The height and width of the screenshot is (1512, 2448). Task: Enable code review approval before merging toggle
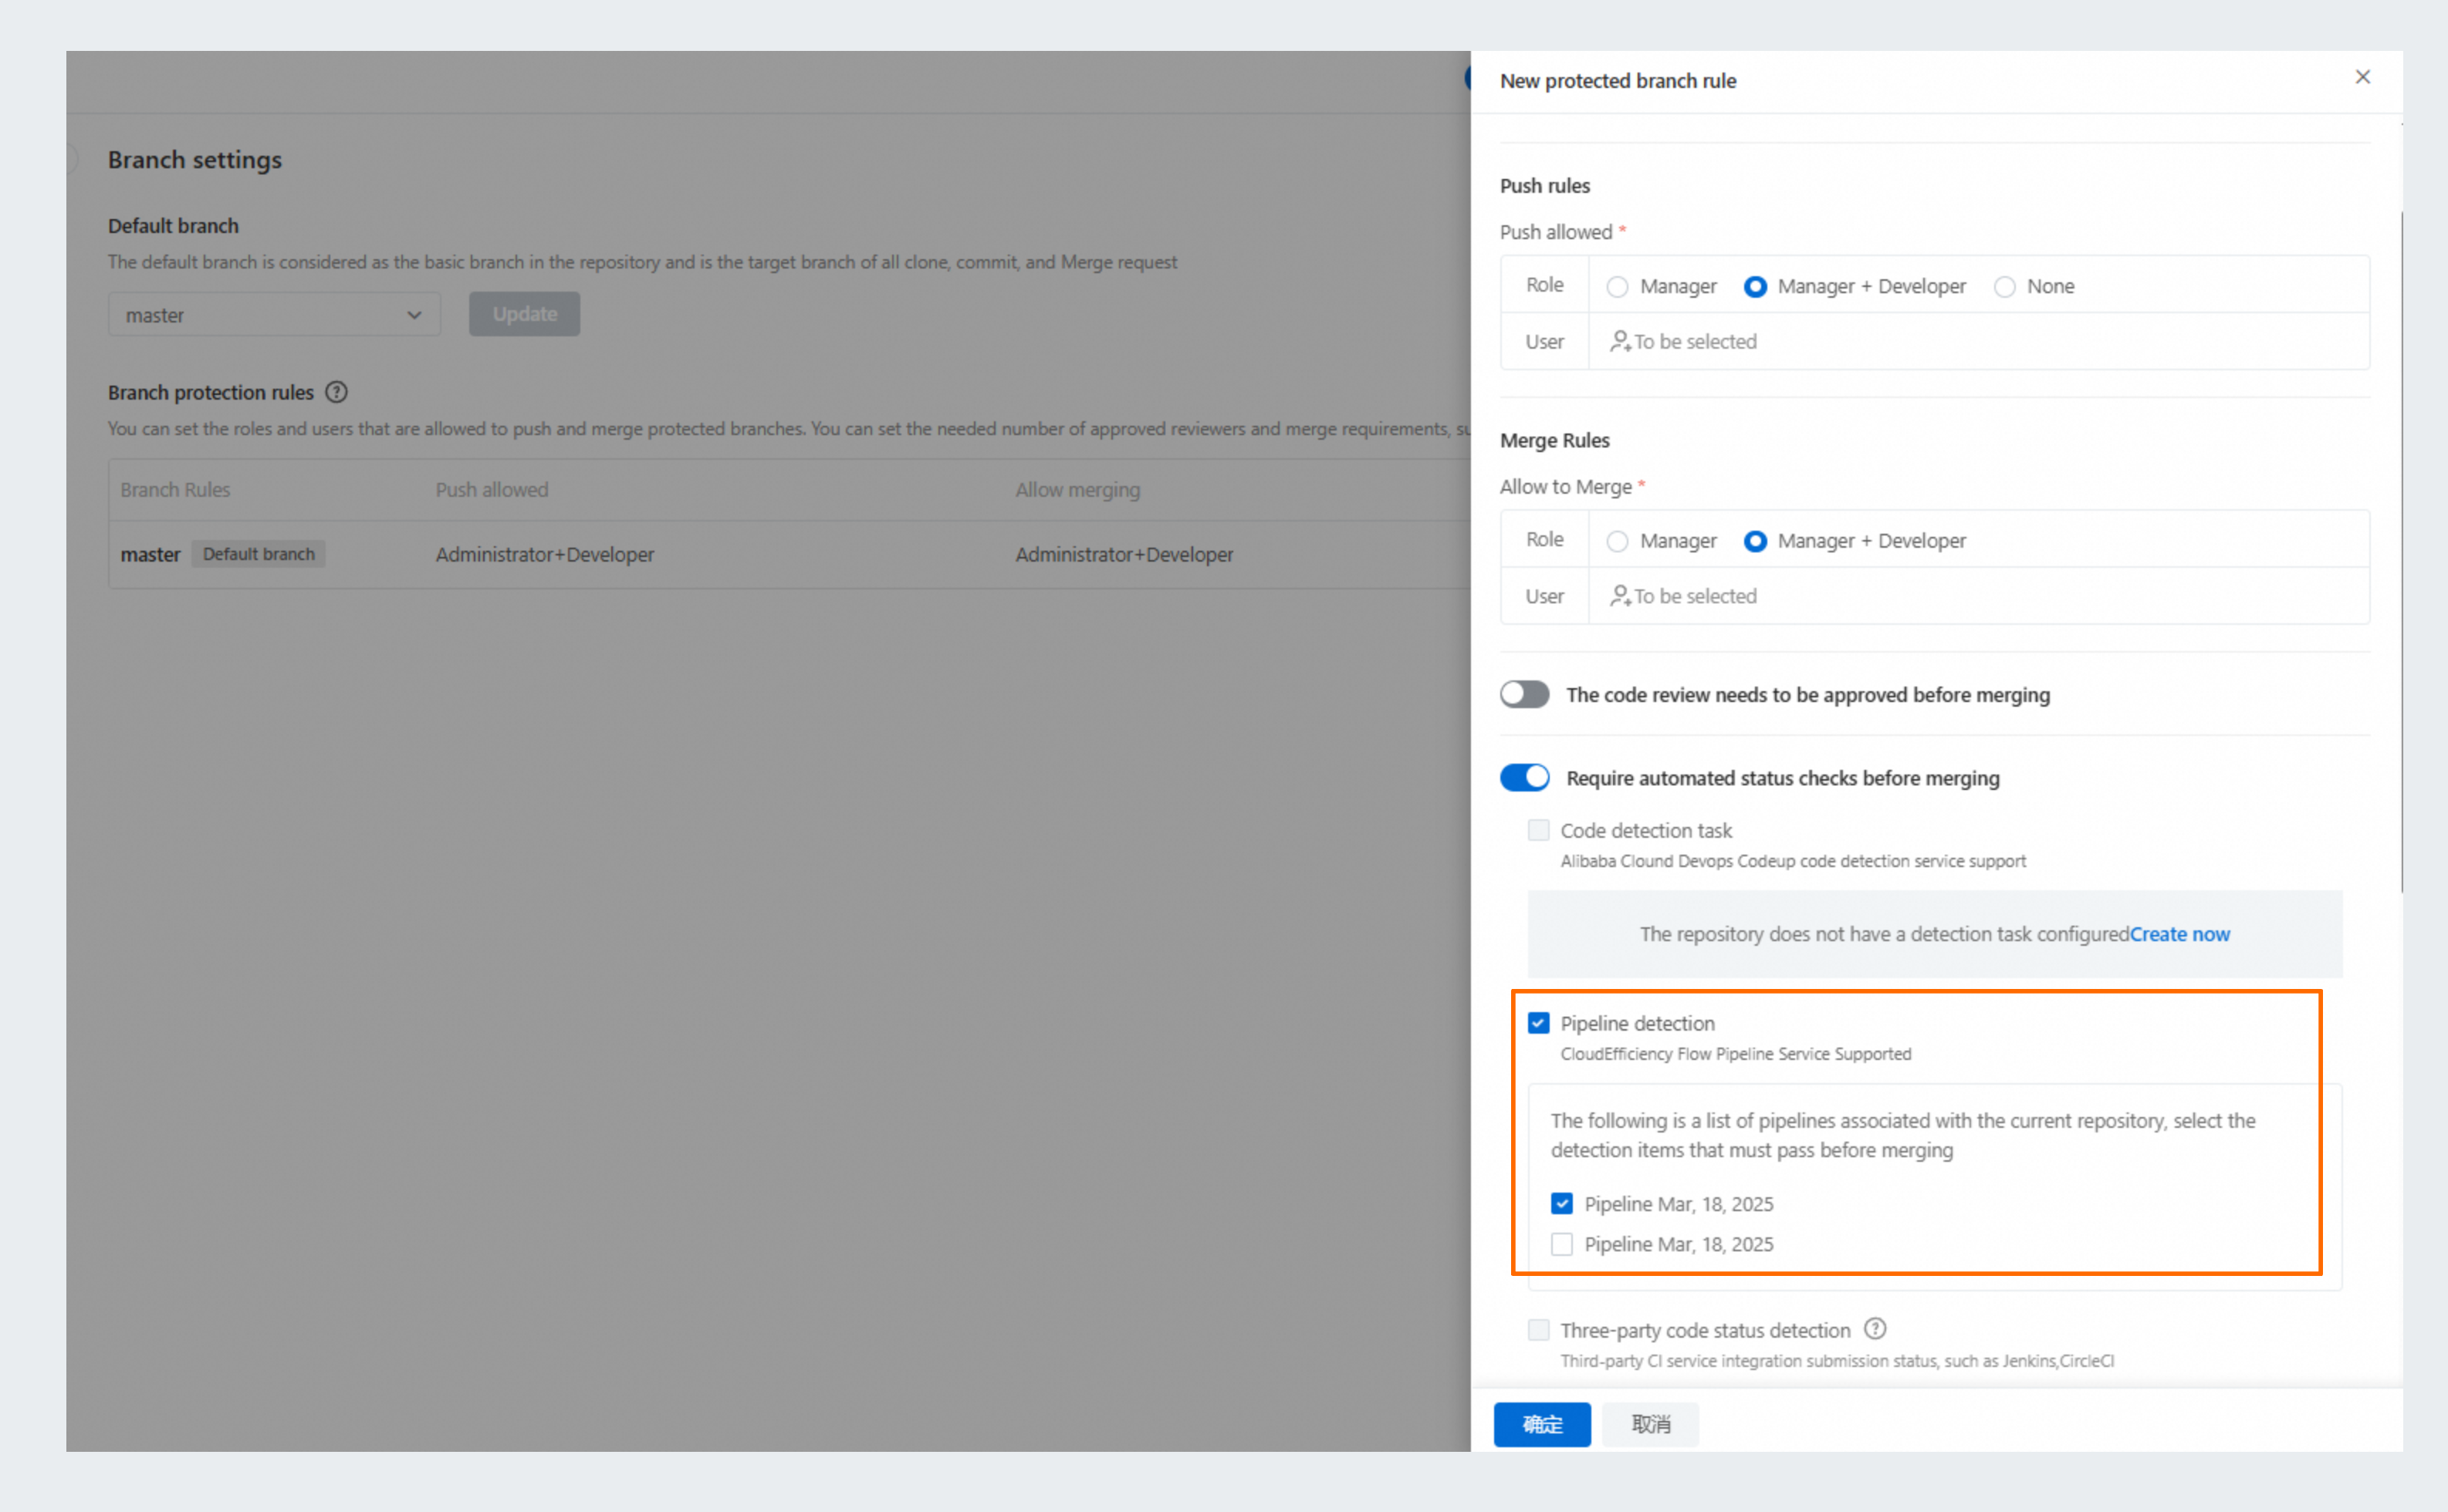coord(1523,694)
